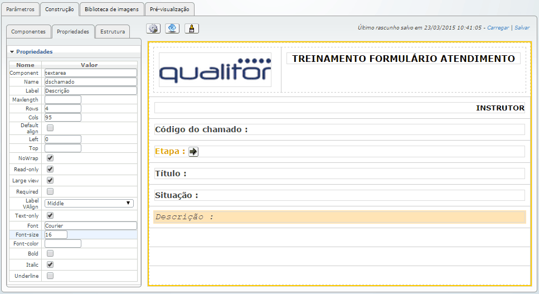Image resolution: width=539 pixels, height=294 pixels.
Task: Click the Carregar link
Action: [x=498, y=27]
